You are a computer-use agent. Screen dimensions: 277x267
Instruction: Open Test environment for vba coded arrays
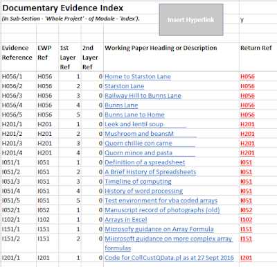tap(161, 200)
